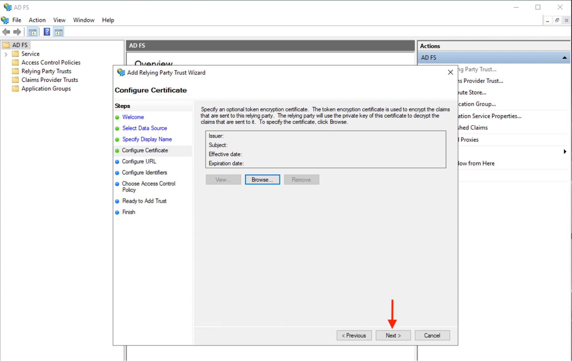
Task: Click the Next button to continue the wizard
Action: (x=393, y=335)
